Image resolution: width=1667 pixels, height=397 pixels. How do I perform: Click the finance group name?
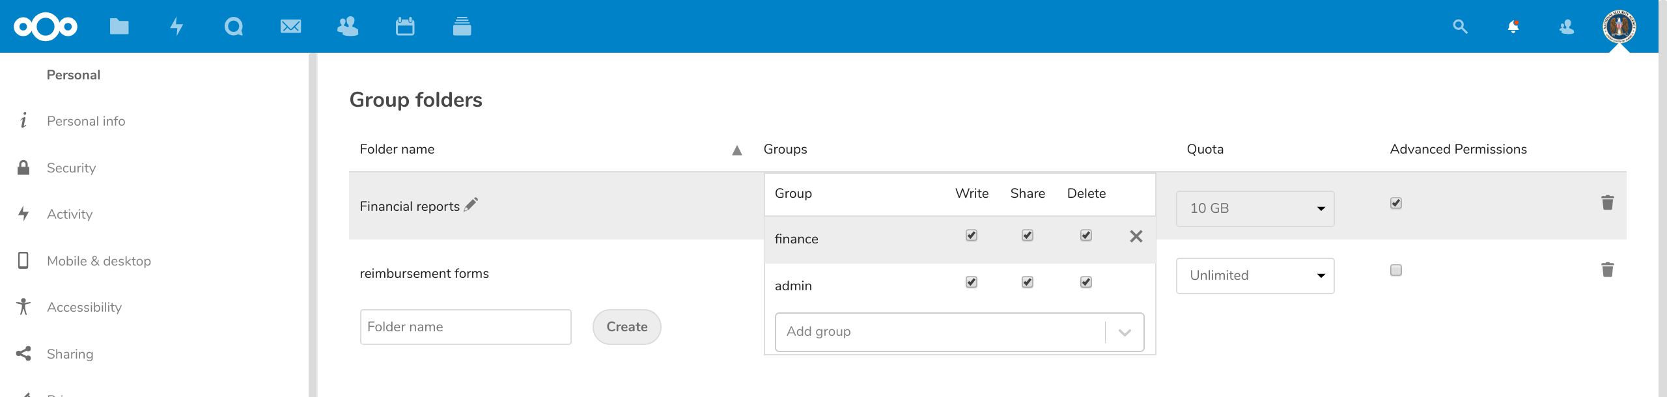pos(796,239)
